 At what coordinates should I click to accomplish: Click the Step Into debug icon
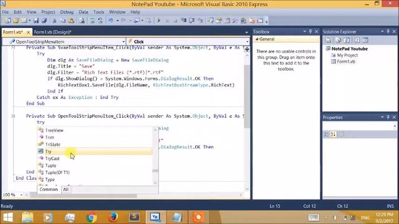click(x=183, y=21)
